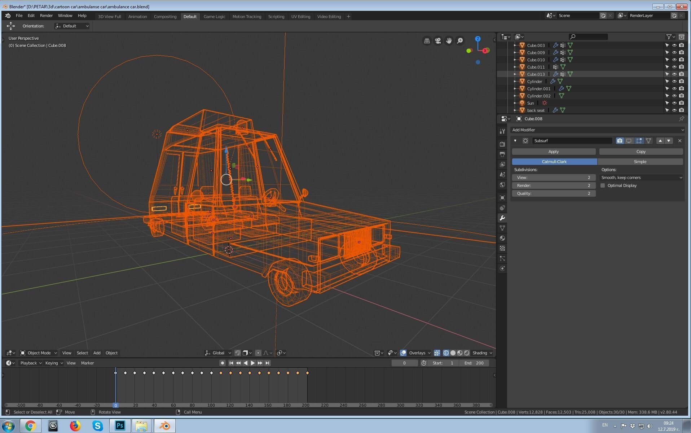Collapse the Subsurf modifier panel
Screen dimensions: 691x433
click(515, 141)
